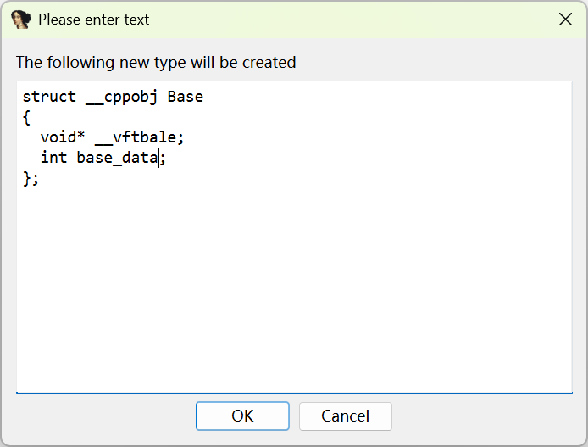This screenshot has height=447, width=588.
Task: Close the Please enter text dialog
Action: click(x=565, y=20)
